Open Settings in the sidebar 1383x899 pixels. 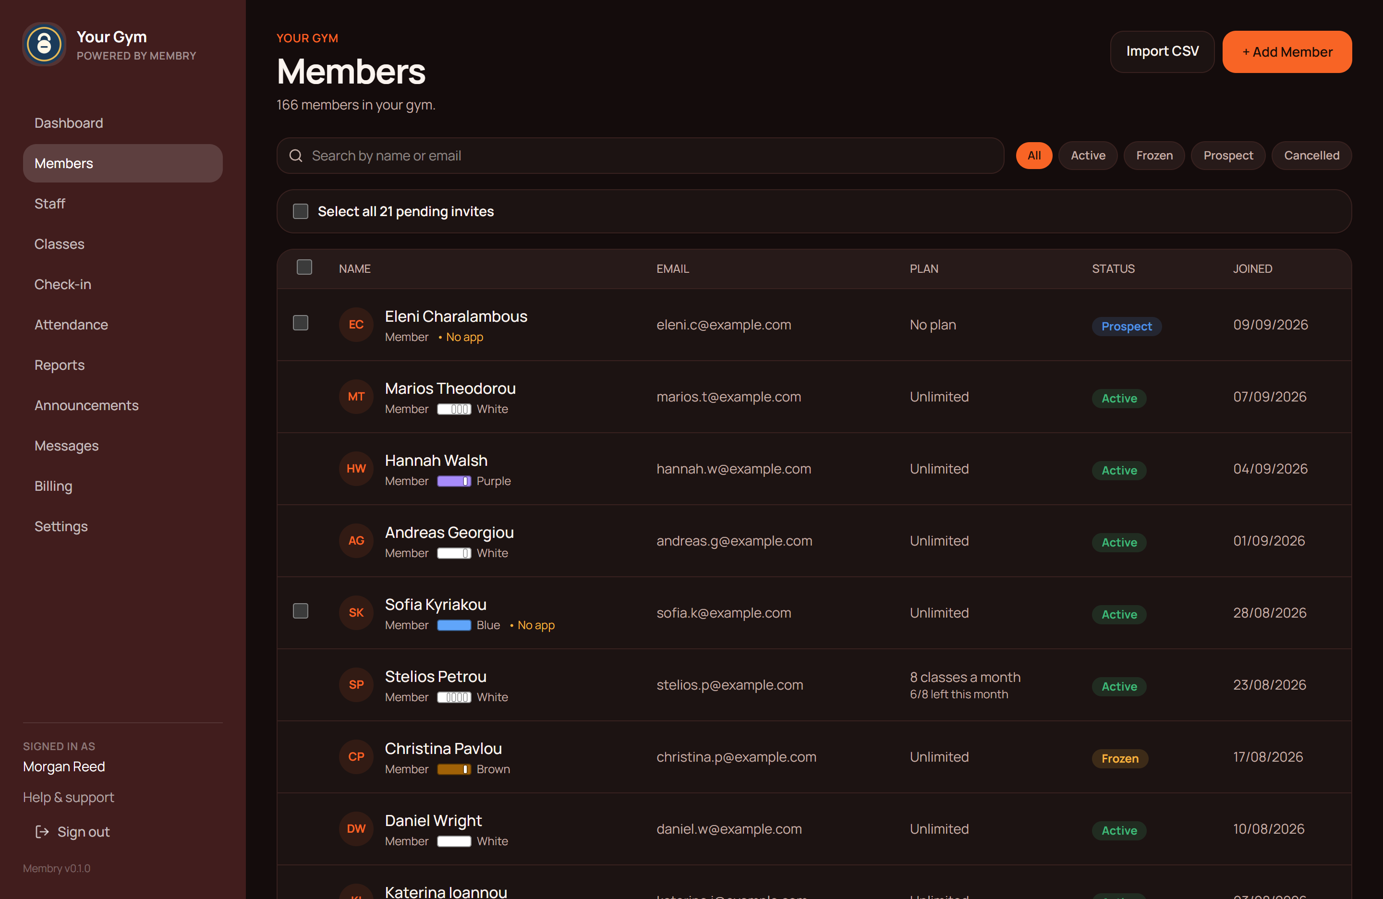point(122,526)
